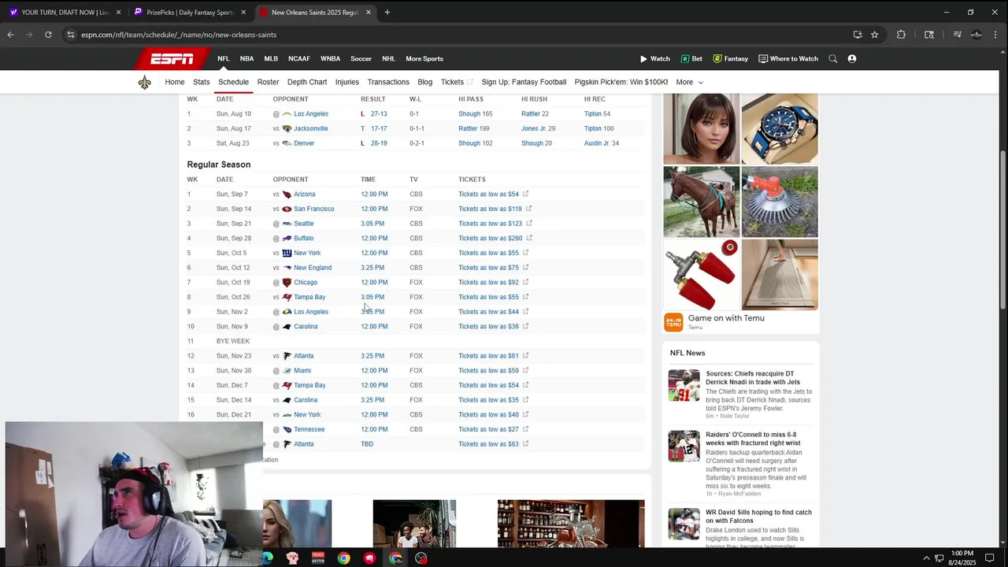Open the Depth Chart tab
Image resolution: width=1008 pixels, height=567 pixels.
click(307, 82)
